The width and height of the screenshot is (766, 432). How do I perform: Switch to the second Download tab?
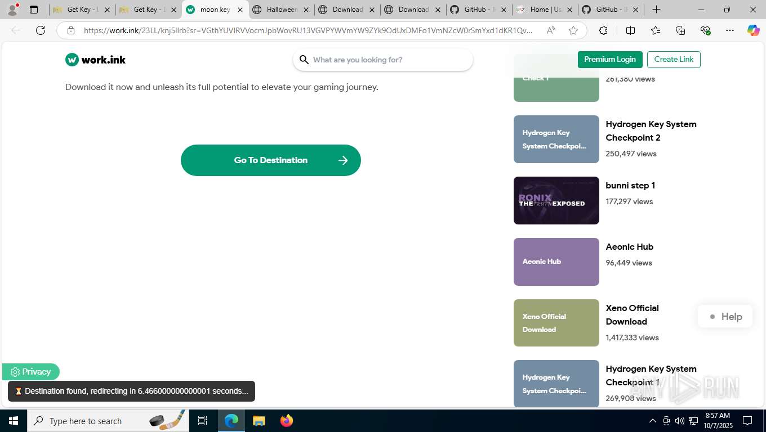pyautogui.click(x=413, y=10)
